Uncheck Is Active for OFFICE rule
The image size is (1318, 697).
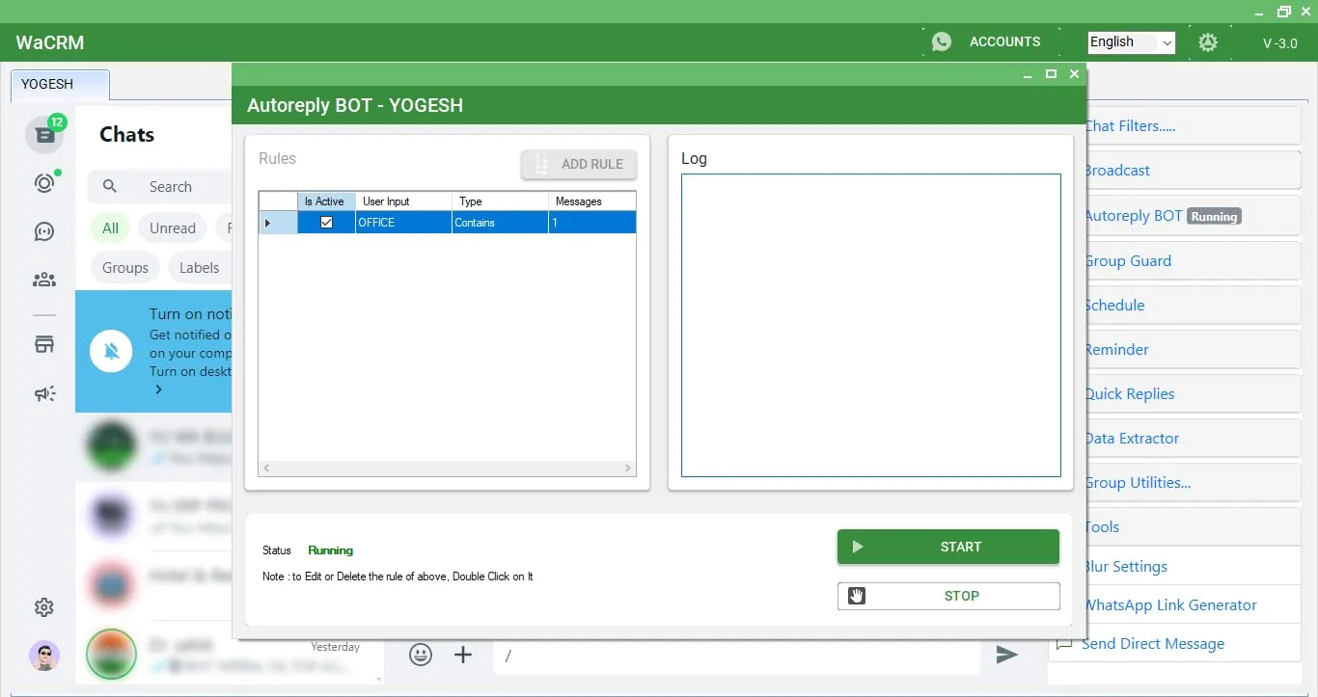point(326,223)
